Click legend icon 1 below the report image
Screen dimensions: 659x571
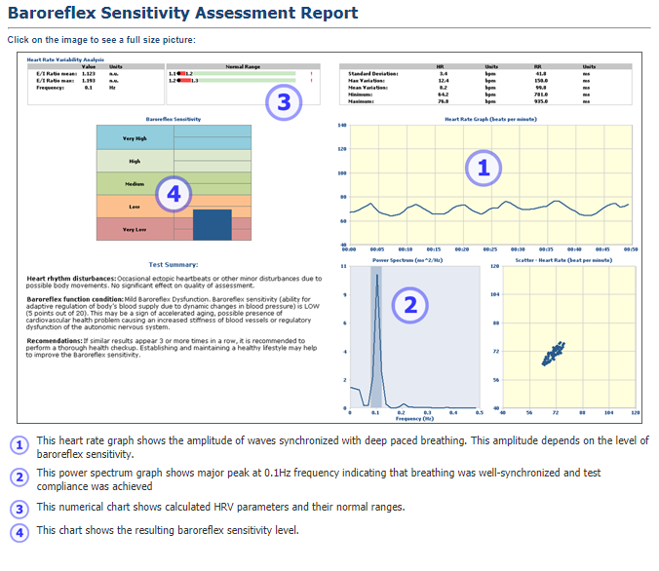coord(19,446)
